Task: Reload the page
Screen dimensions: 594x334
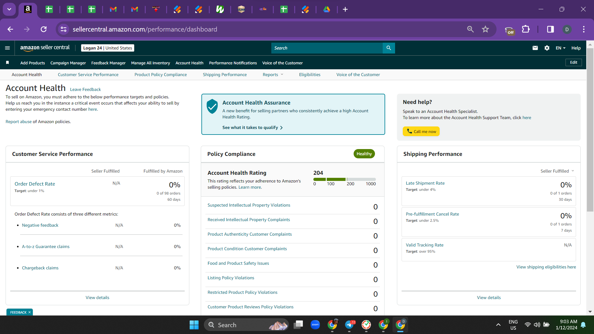Action: point(44,29)
